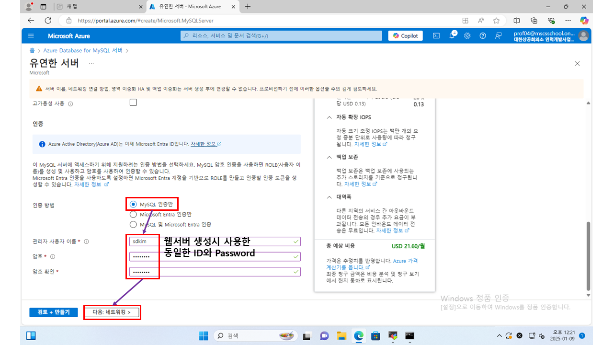Open the ellipsis menu beside 유연한 서버
Screen dimensions: 613x345
click(x=91, y=63)
